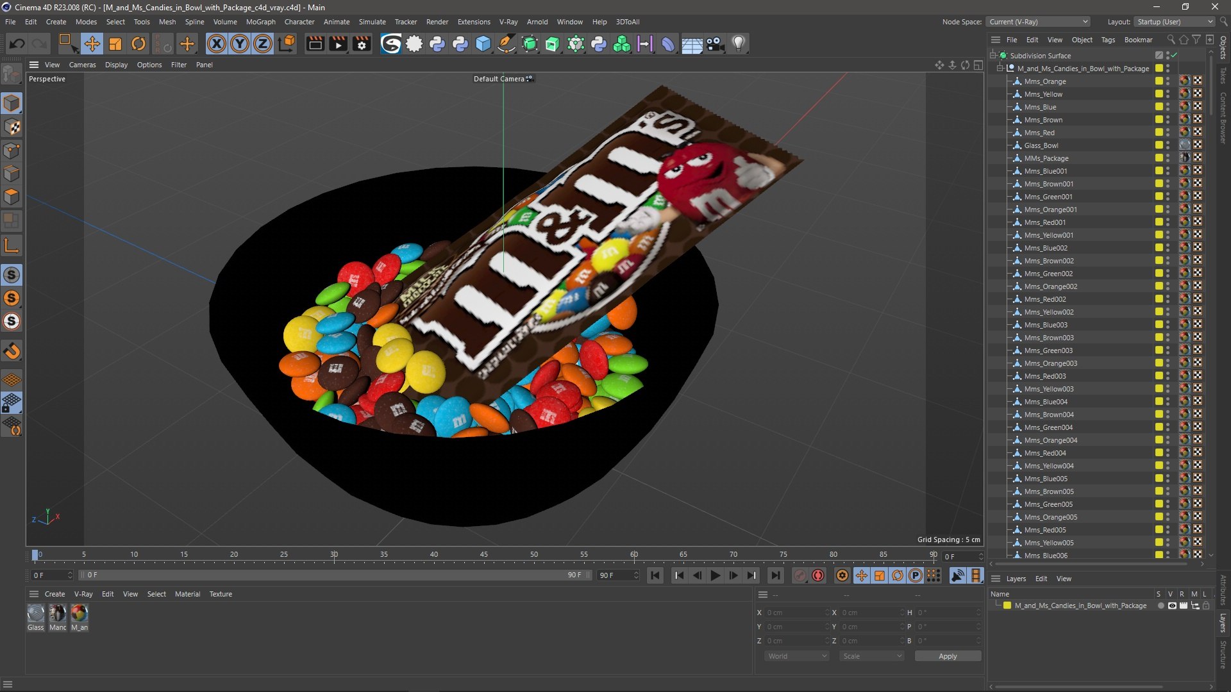Toggle Y axis lock
Image resolution: width=1231 pixels, height=692 pixels.
pos(239,44)
